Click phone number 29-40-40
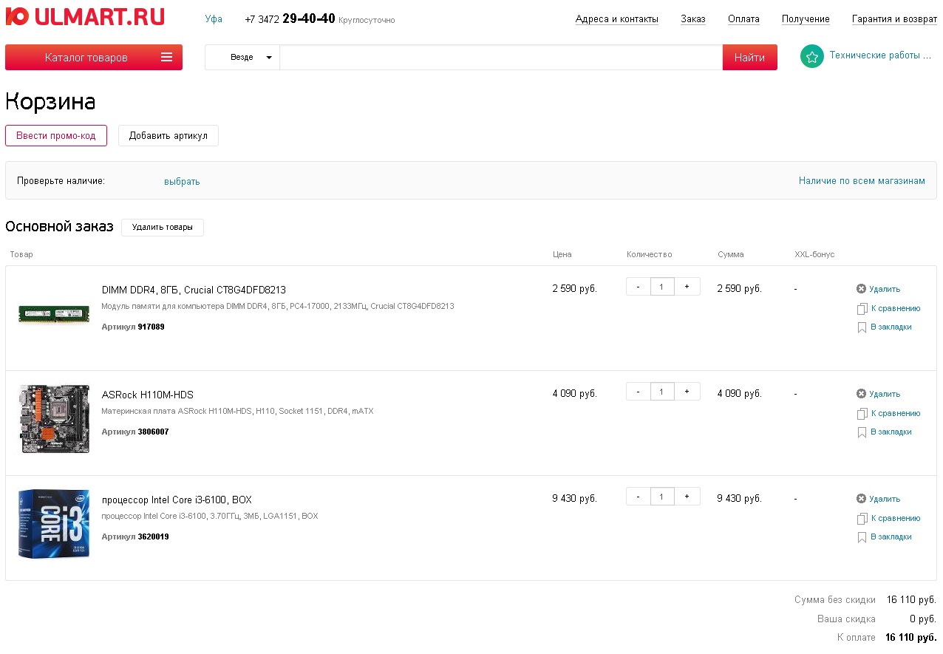 point(309,18)
